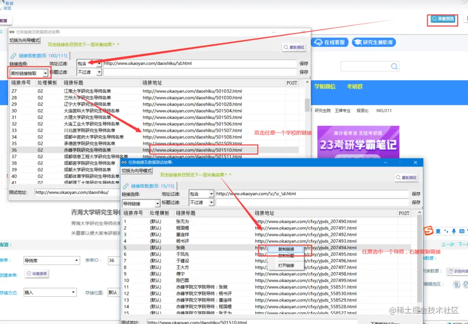Click 链接地址 column header in front window
The height and width of the screenshot is (324, 468).
[325, 213]
